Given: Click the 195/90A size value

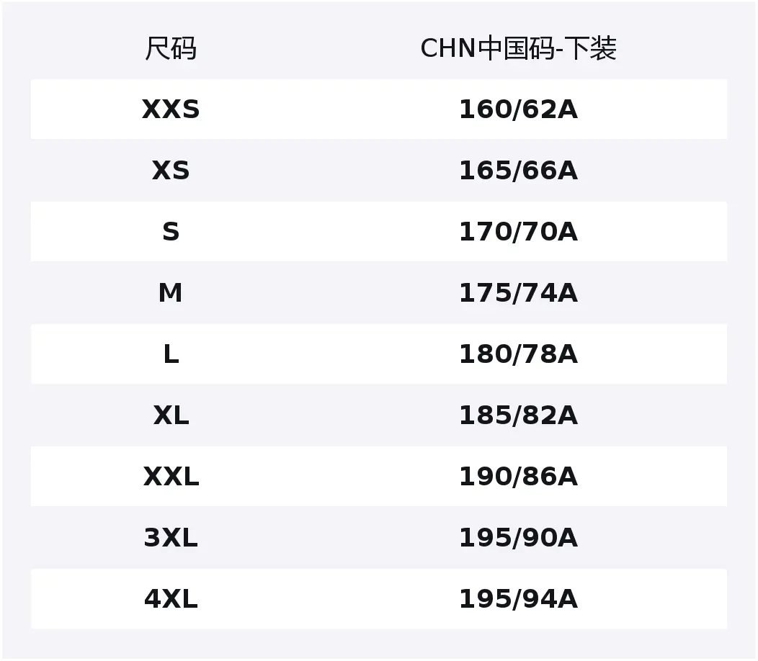Looking at the screenshot, I should coord(518,538).
